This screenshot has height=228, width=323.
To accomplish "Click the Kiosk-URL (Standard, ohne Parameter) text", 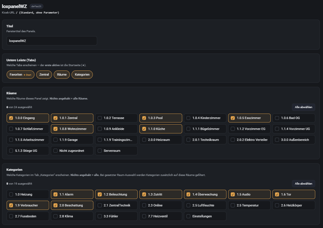I will click(30, 13).
